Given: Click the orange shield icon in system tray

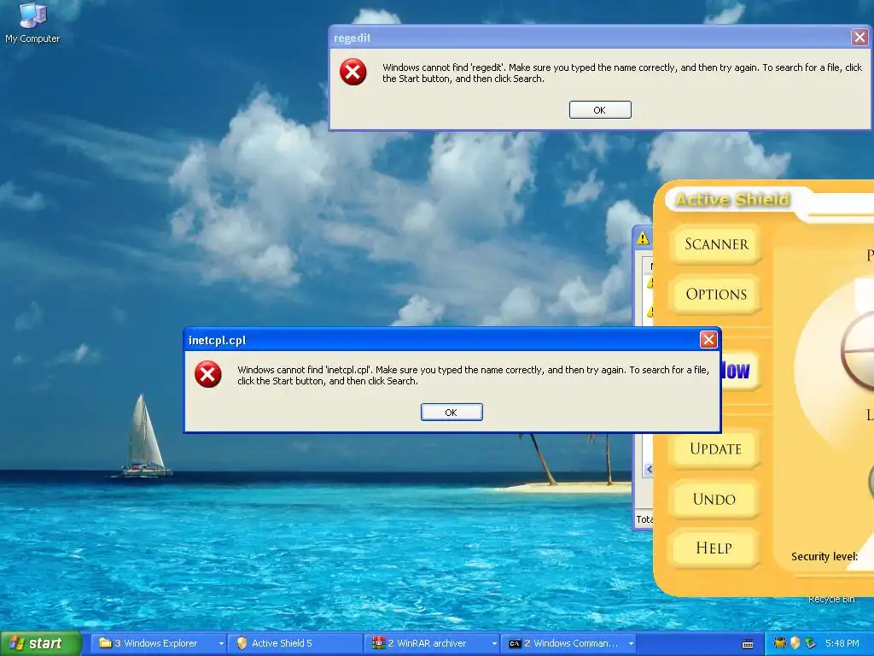Looking at the screenshot, I should coord(795,643).
